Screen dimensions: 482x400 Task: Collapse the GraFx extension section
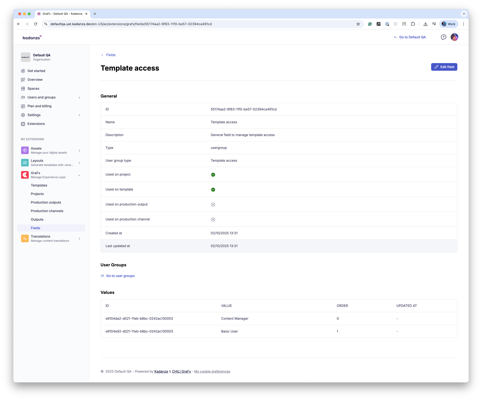coord(79,175)
